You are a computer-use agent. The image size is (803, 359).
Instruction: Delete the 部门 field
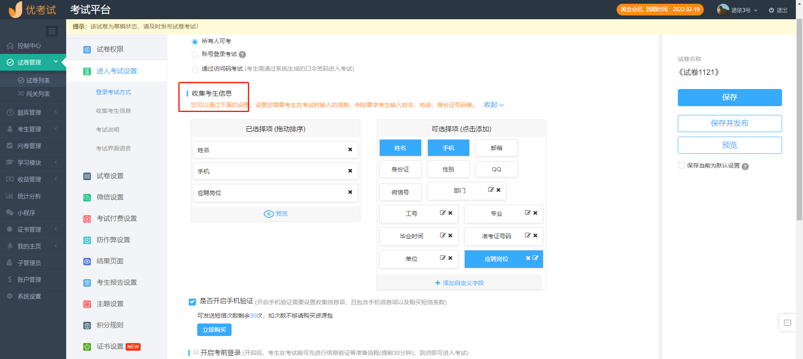pyautogui.click(x=499, y=190)
